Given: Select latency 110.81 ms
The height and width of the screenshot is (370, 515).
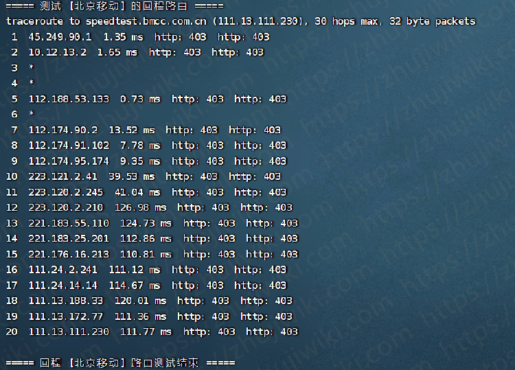Looking at the screenshot, I should pos(146,254).
